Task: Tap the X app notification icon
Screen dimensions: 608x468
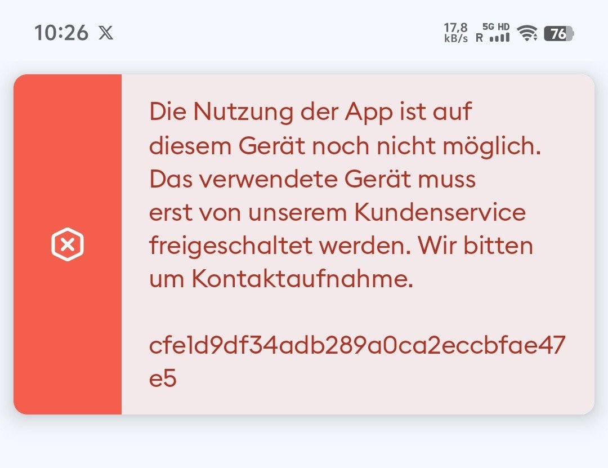Action: click(106, 33)
